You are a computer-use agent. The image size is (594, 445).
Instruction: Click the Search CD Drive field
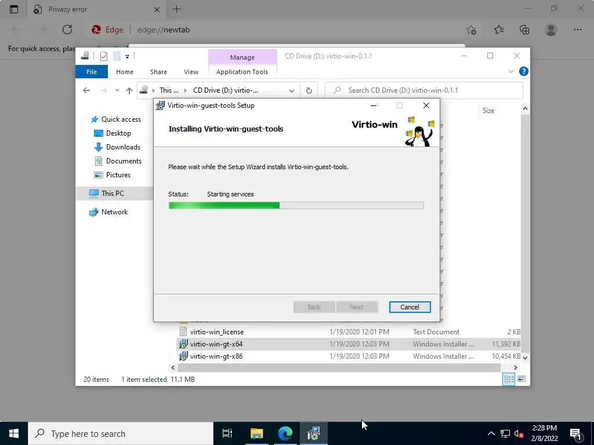pos(424,90)
